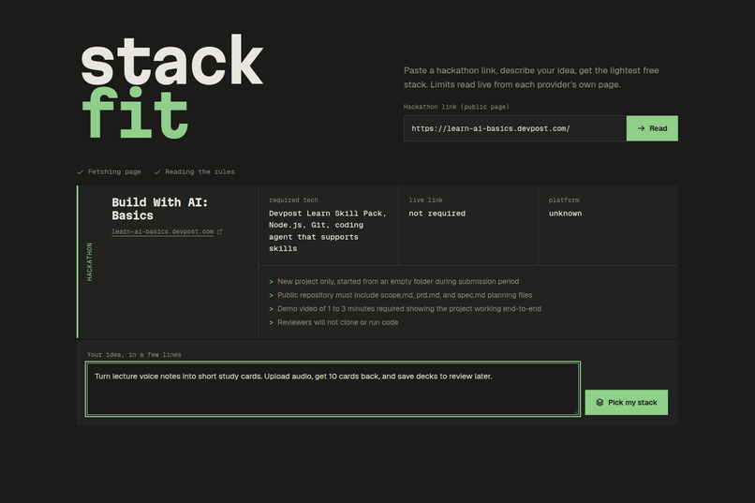Click the stack fit logo heading

tap(172, 86)
